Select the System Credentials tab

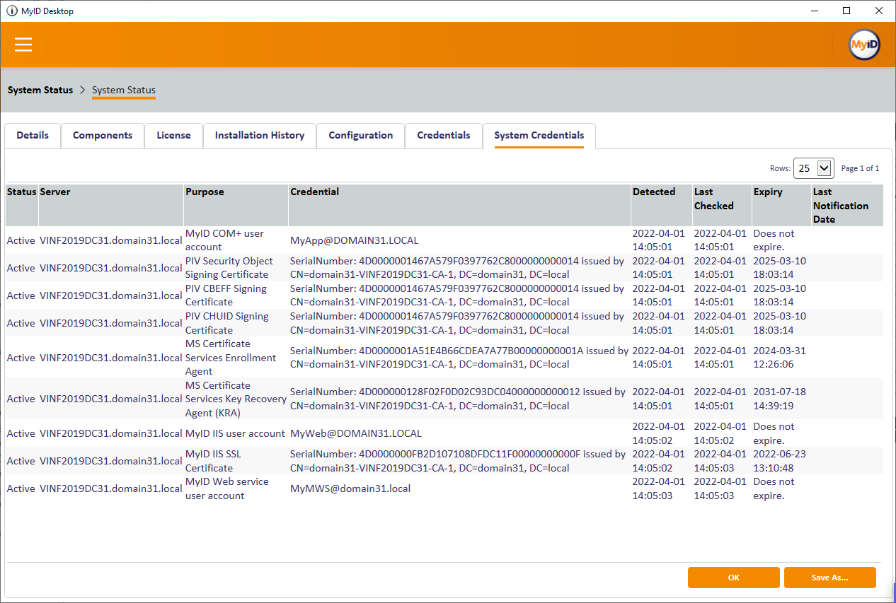pyautogui.click(x=539, y=136)
